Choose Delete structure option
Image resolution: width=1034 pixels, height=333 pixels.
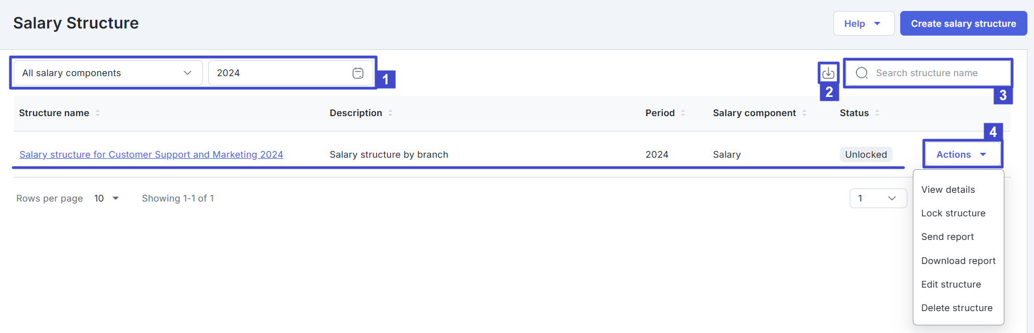point(957,308)
